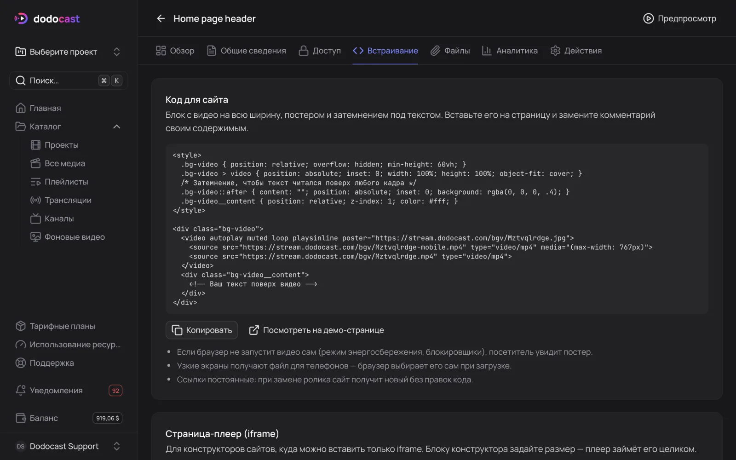Select the Встраивание tab
Image resolution: width=736 pixels, height=460 pixels.
385,51
